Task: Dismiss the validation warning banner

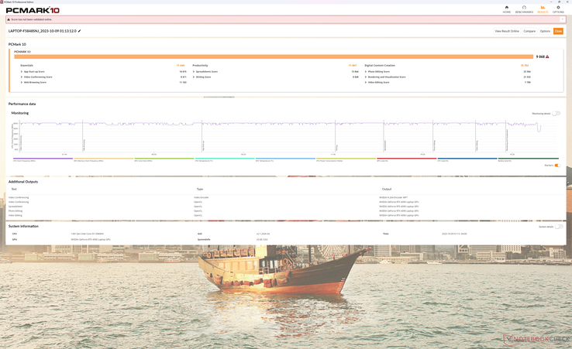Action: 562,19
